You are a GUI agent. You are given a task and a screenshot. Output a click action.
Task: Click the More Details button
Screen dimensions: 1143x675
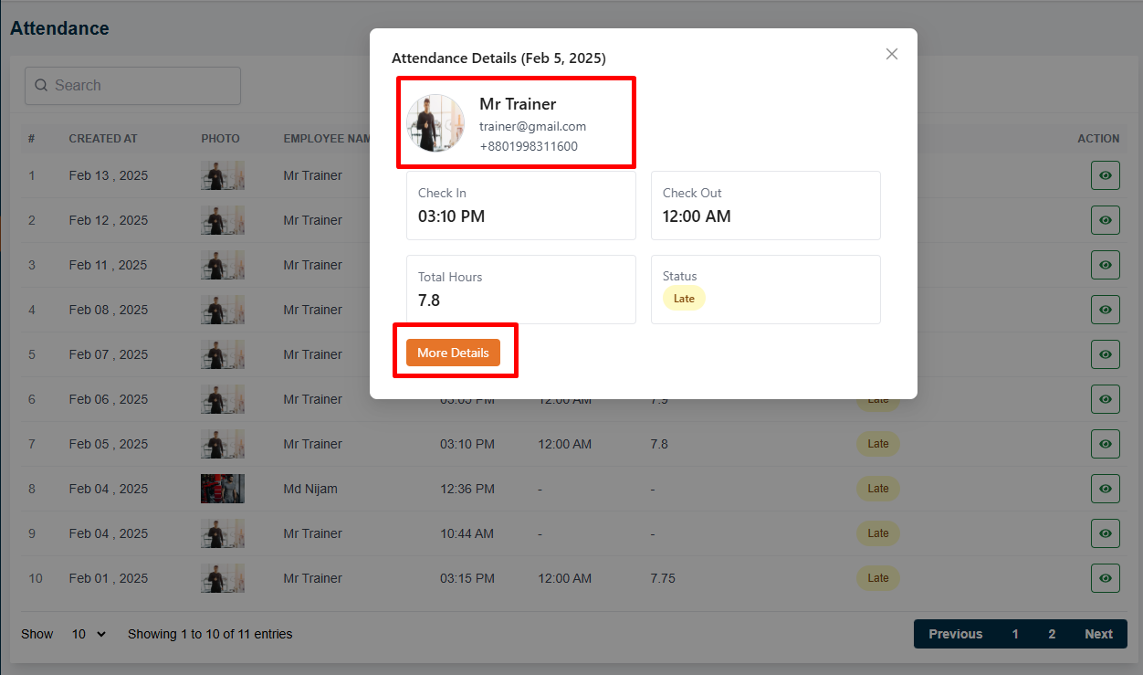pos(453,353)
